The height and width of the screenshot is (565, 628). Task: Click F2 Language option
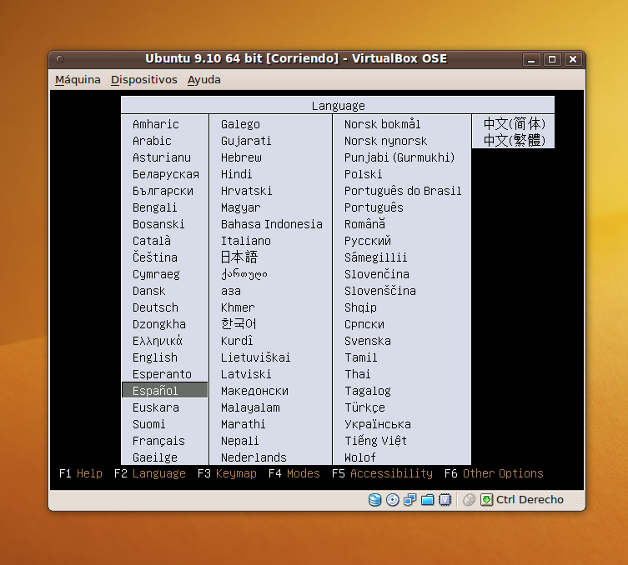150,473
